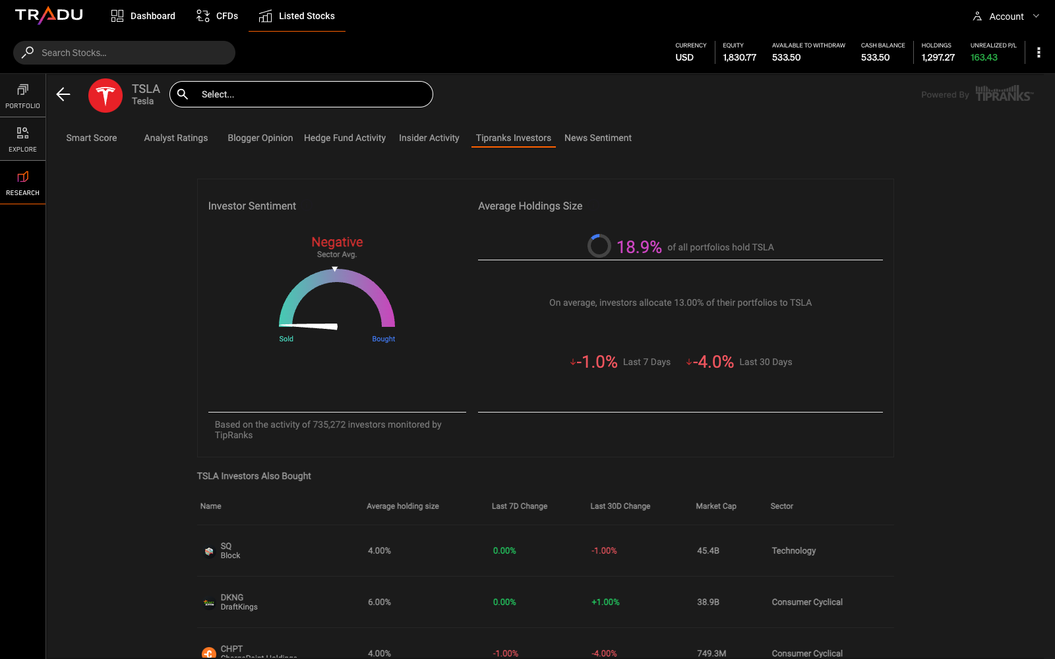The width and height of the screenshot is (1055, 659).
Task: Go to Listed Stocks
Action: click(297, 16)
